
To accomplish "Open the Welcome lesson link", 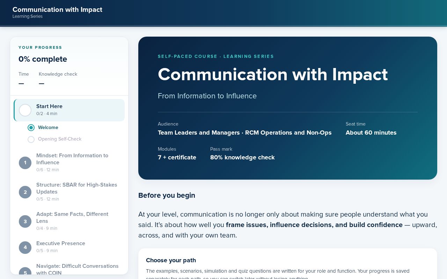I will coord(48,128).
